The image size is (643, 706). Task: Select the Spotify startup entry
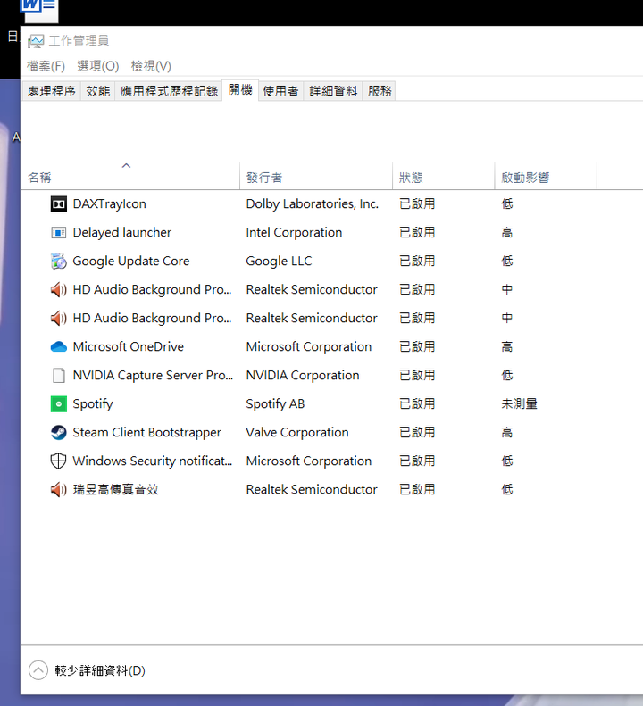93,404
